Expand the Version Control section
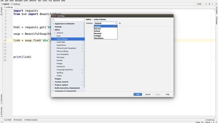Viewport: 218px width, 123px height. pyautogui.click(x=53, y=82)
